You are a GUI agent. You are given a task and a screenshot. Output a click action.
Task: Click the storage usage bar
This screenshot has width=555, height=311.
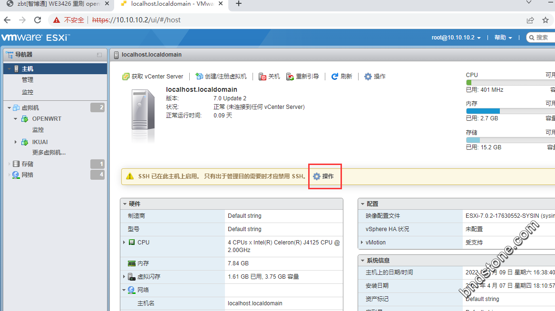[510, 140]
